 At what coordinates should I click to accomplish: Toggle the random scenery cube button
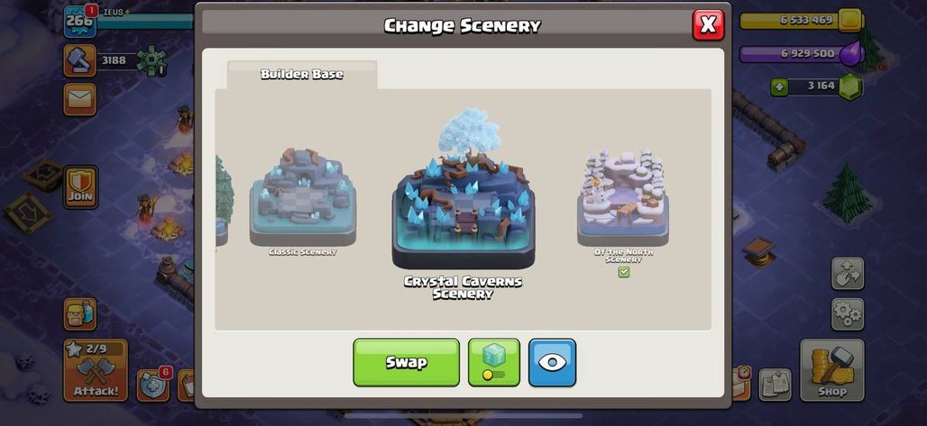[x=493, y=362]
